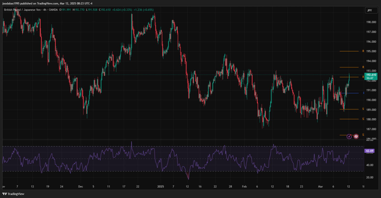Click the 189.000 price axis label
The image size is (381, 198).
point(371,110)
